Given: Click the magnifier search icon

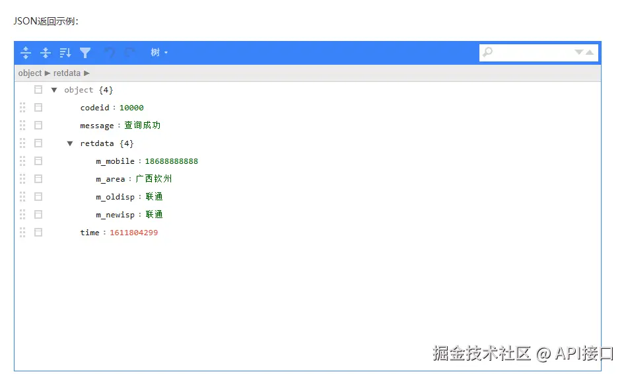Looking at the screenshot, I should point(487,52).
